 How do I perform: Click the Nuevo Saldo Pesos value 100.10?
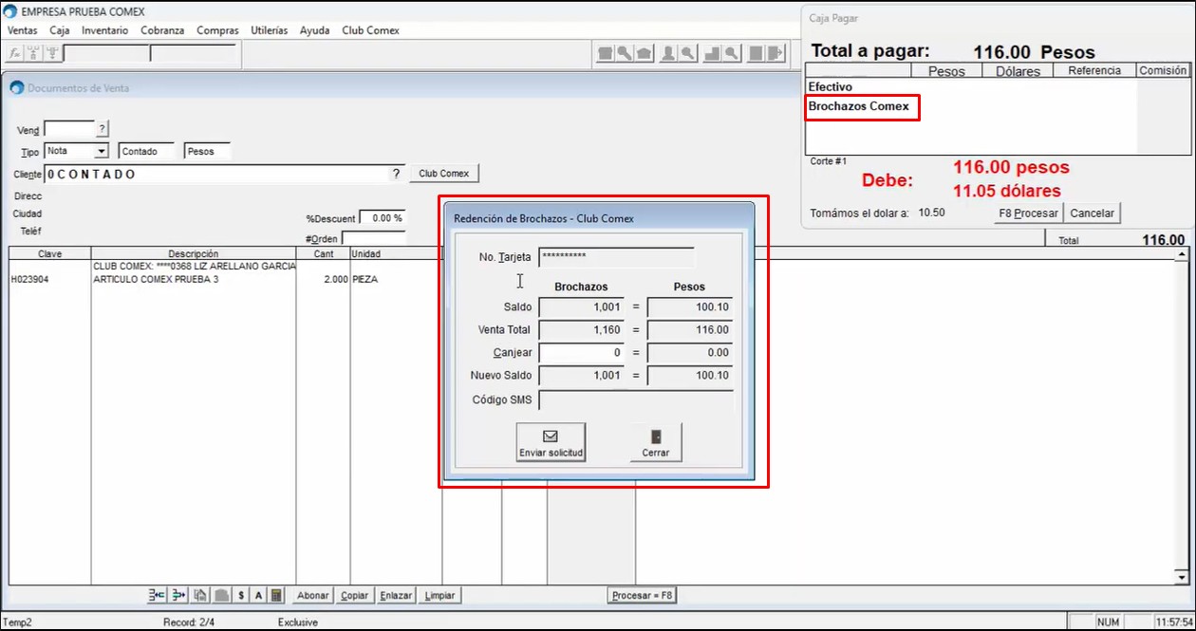[x=690, y=375]
